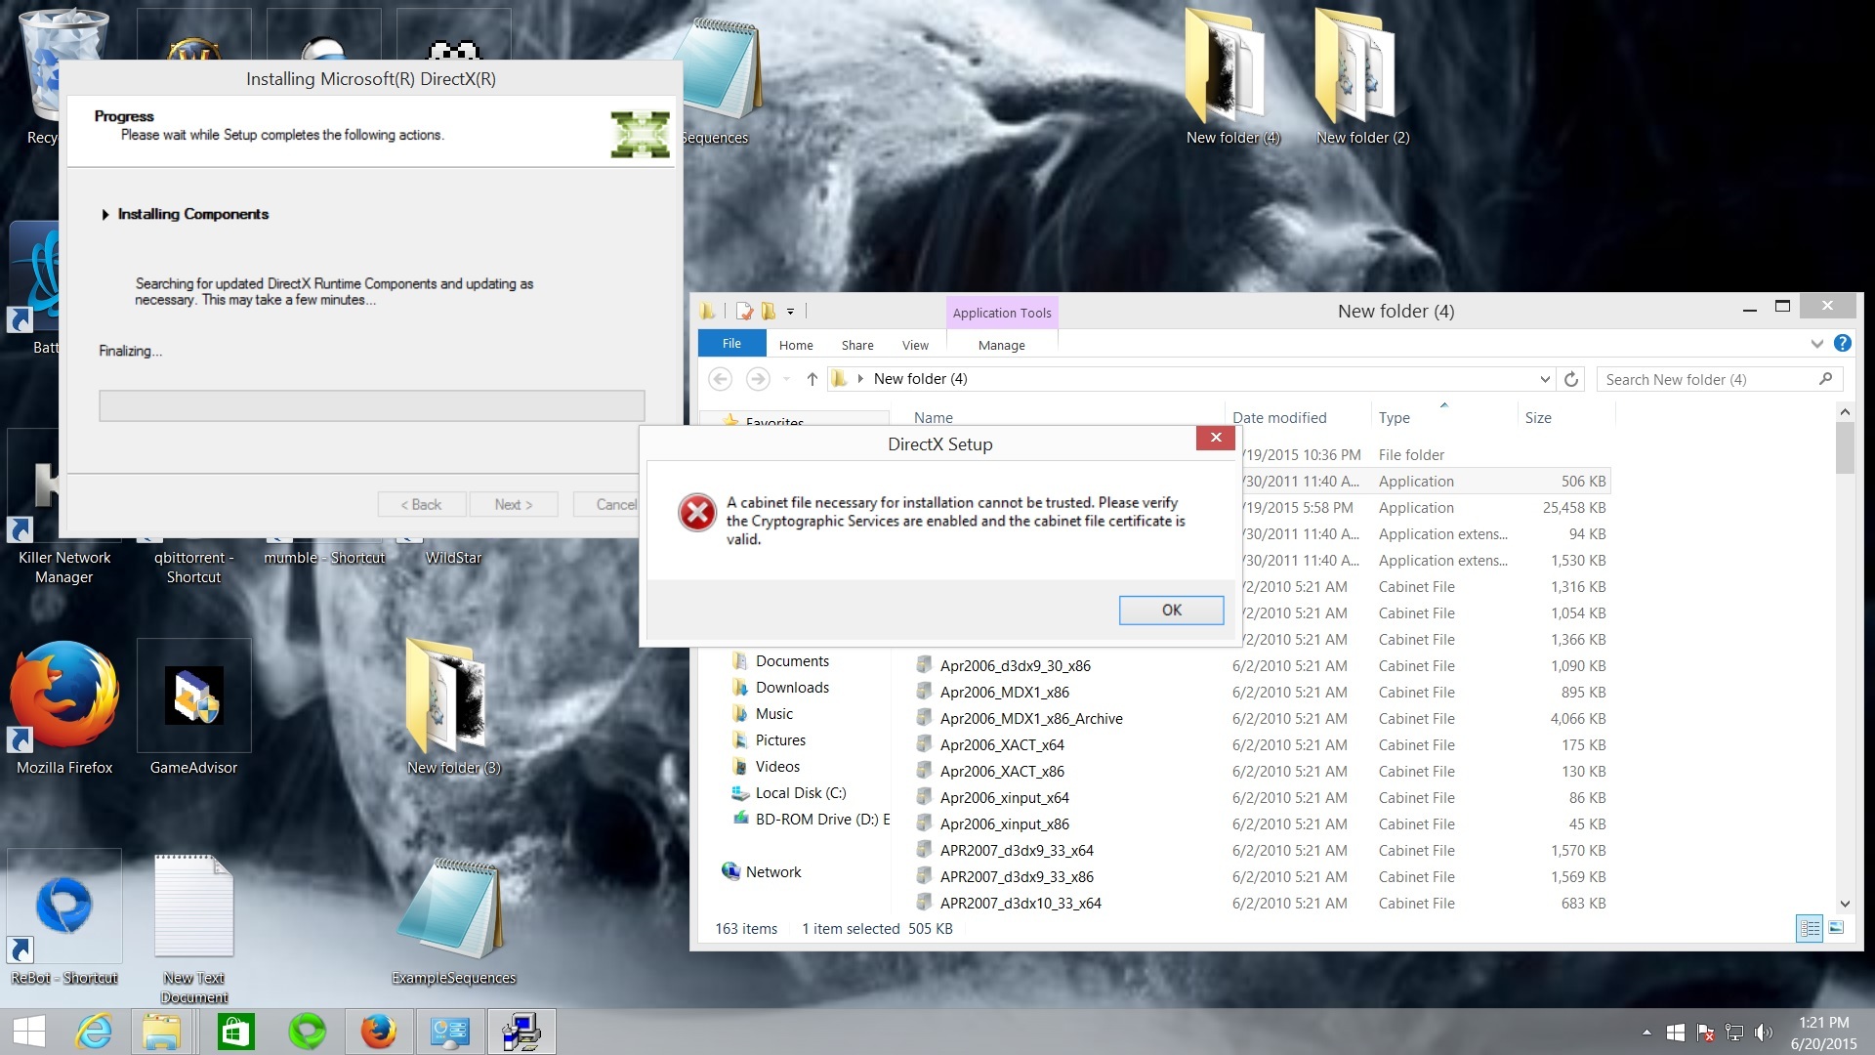The image size is (1875, 1055).
Task: Click the magnifier icon in the search box
Action: tap(1825, 379)
